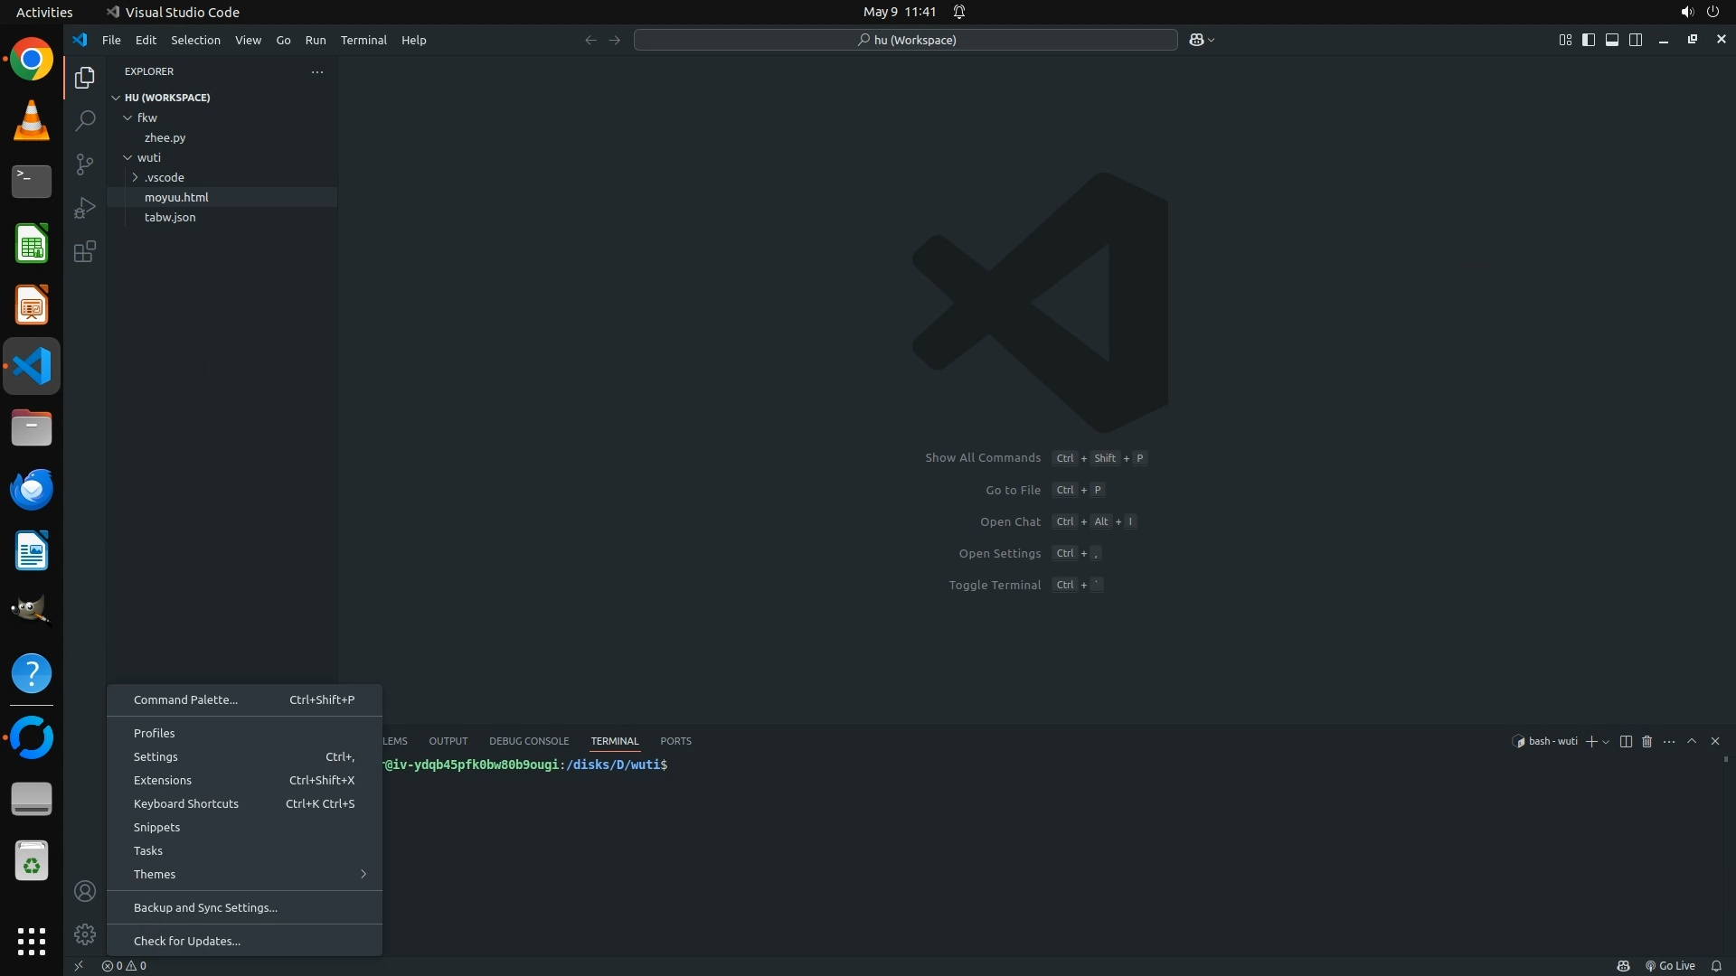The height and width of the screenshot is (976, 1736).
Task: Choose Keyboard Shortcuts from the menu
Action: point(186,803)
